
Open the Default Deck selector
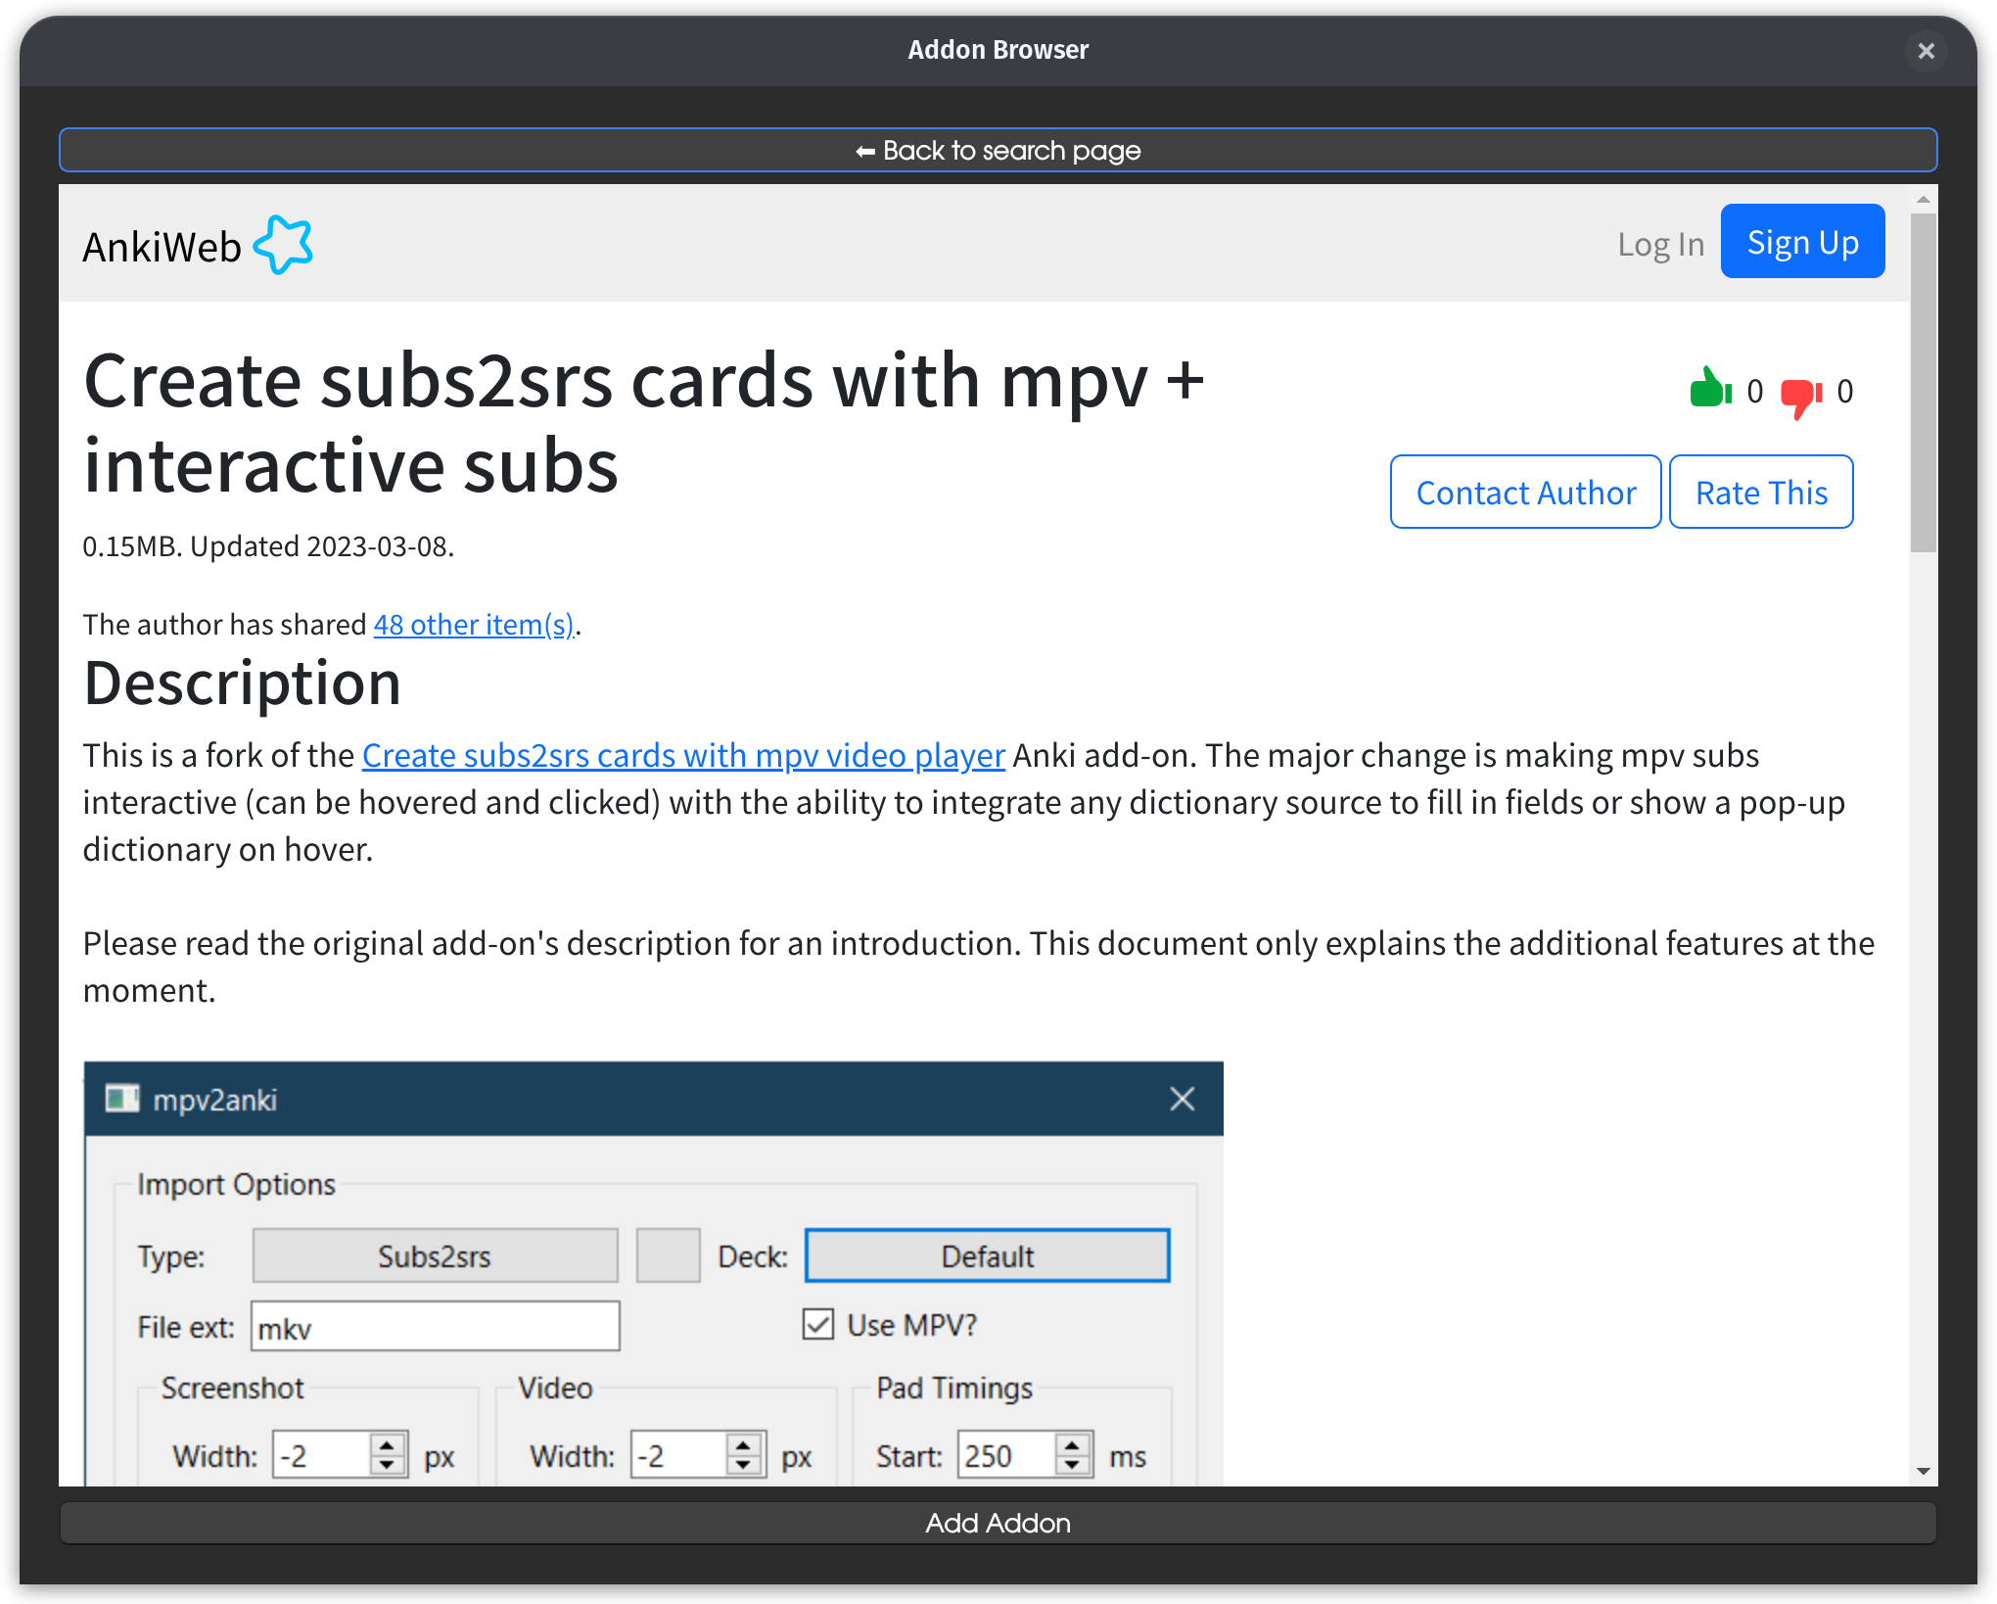pyautogui.click(x=987, y=1256)
